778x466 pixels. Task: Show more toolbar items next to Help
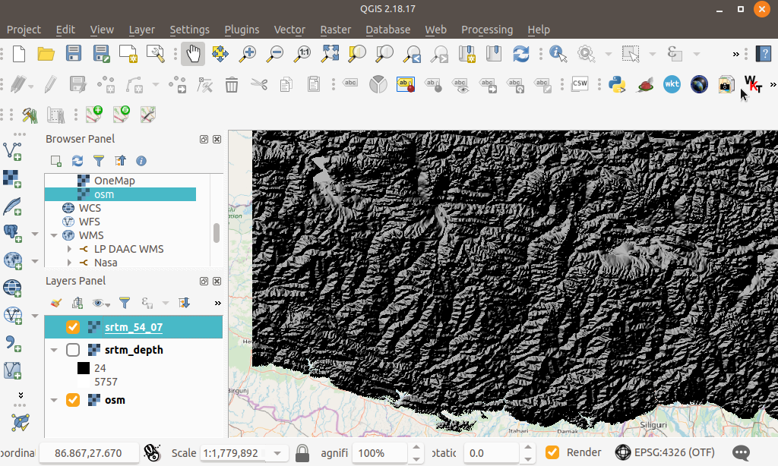735,54
